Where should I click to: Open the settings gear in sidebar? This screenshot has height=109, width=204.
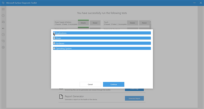click(x=3, y=47)
